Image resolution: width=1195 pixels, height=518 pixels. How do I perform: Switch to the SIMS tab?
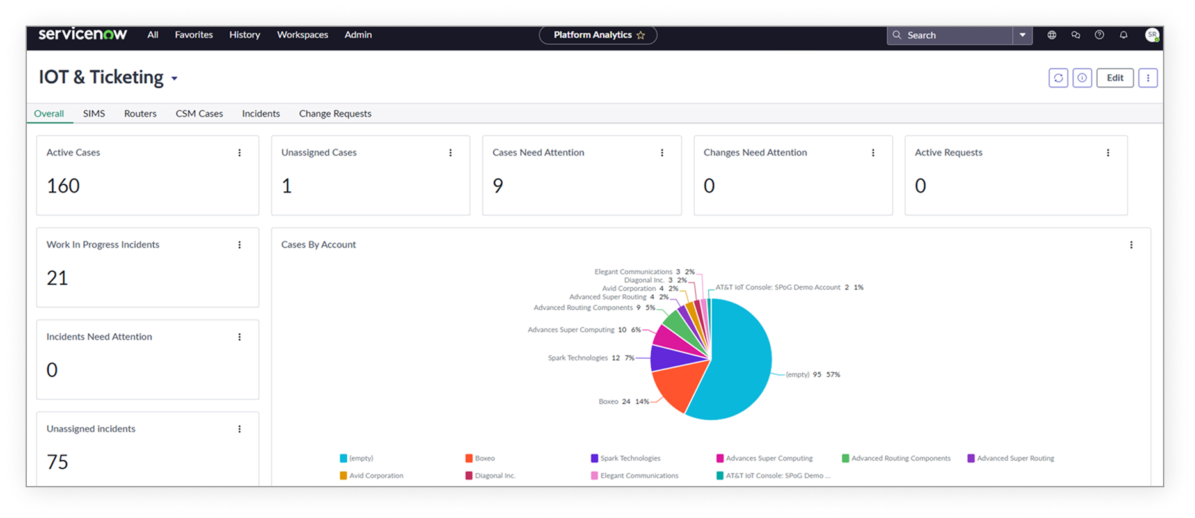coord(94,113)
